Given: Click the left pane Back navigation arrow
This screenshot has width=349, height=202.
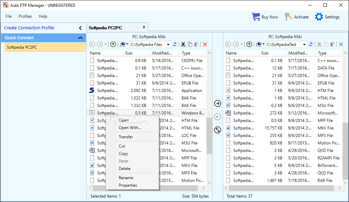Looking at the screenshot, I should 92,44.
